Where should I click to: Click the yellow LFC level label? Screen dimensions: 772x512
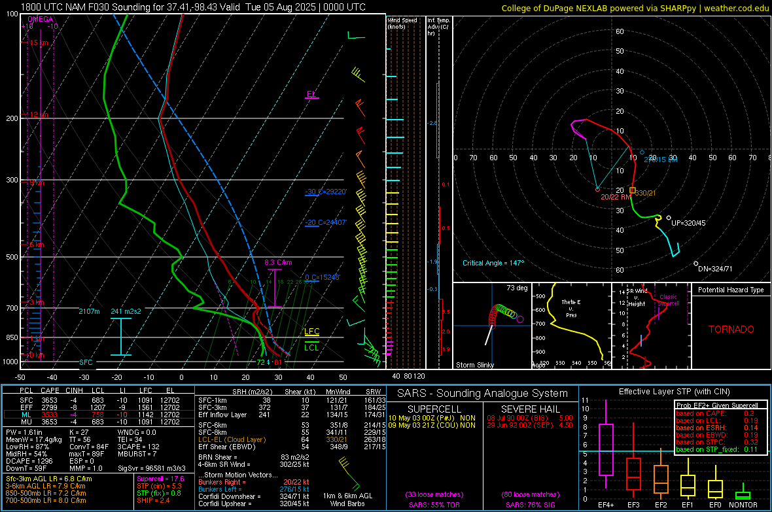coord(311,332)
